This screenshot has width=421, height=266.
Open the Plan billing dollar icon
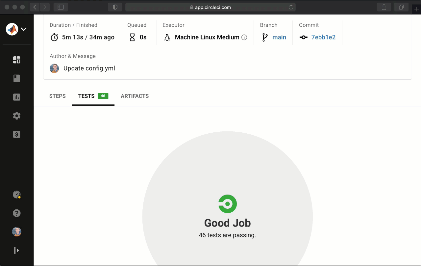coord(16,134)
